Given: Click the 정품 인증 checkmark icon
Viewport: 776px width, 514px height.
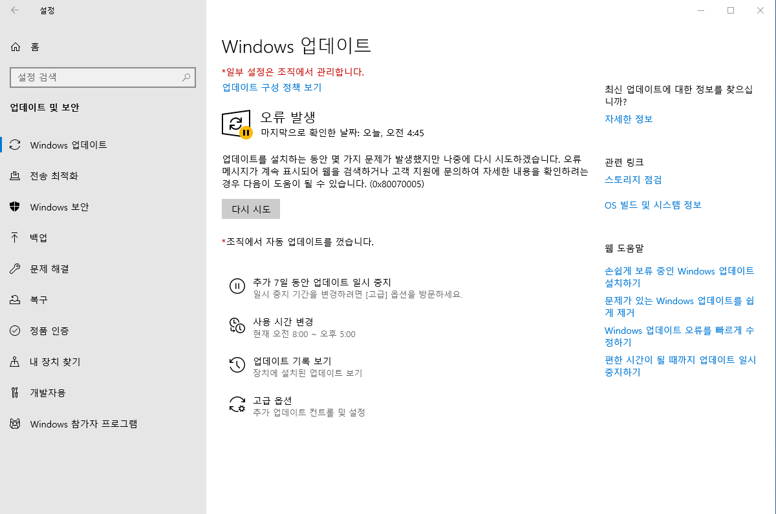Looking at the screenshot, I should point(16,331).
